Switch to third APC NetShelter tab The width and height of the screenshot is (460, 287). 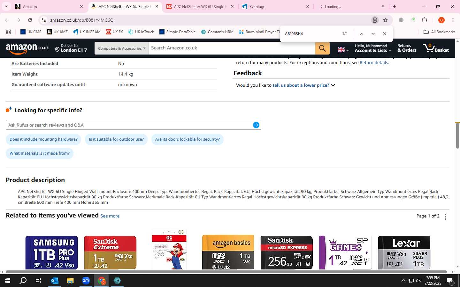[x=200, y=6]
